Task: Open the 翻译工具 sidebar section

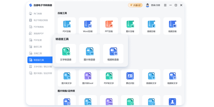Action: [x=38, y=47]
